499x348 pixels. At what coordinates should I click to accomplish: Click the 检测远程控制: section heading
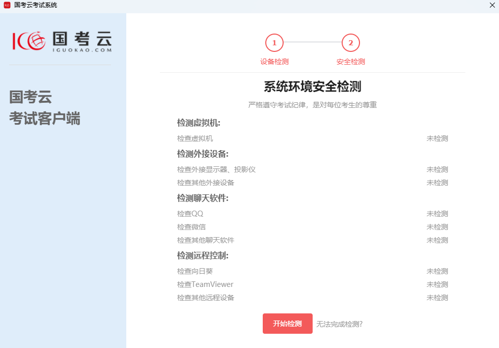click(x=203, y=255)
